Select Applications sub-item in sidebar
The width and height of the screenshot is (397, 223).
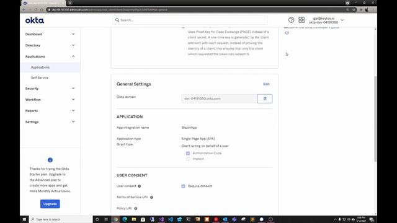click(x=50, y=68)
